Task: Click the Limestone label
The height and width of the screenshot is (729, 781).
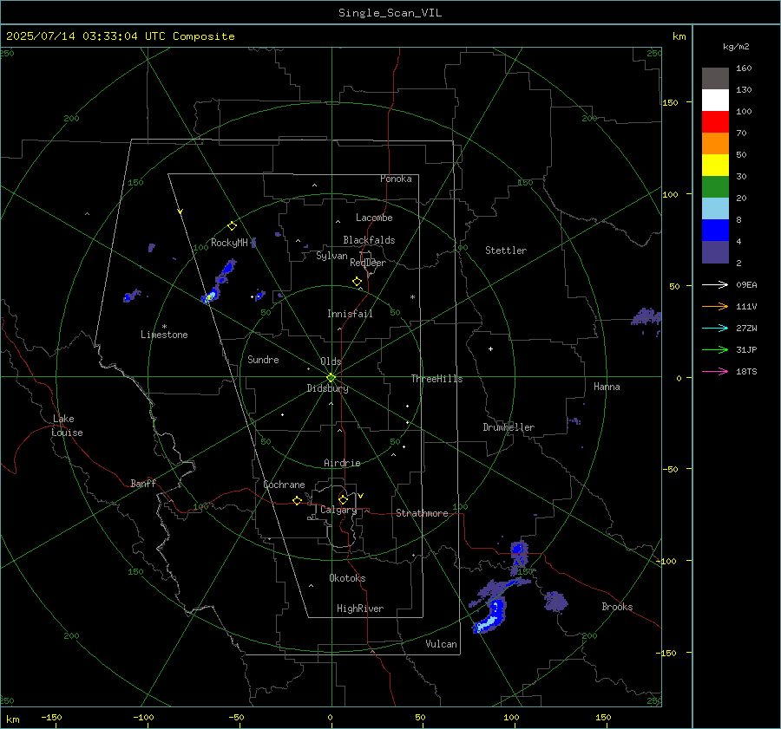Action: coord(164,335)
